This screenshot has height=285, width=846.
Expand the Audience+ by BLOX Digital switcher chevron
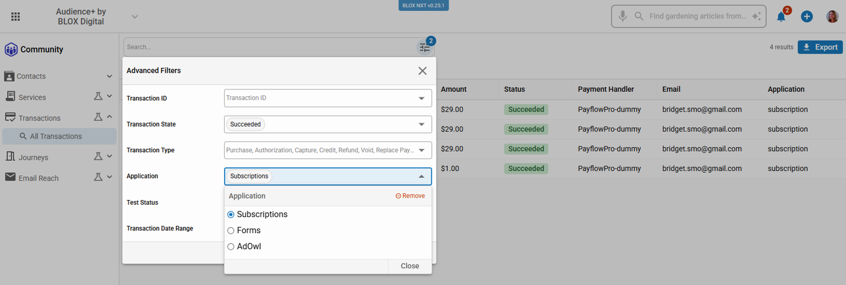click(135, 17)
